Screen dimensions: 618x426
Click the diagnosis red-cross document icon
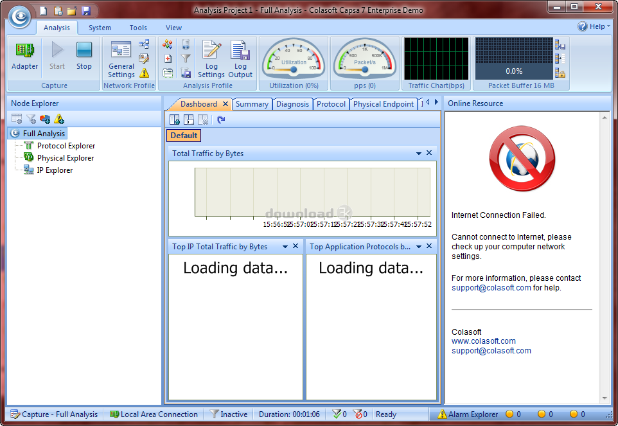168,58
